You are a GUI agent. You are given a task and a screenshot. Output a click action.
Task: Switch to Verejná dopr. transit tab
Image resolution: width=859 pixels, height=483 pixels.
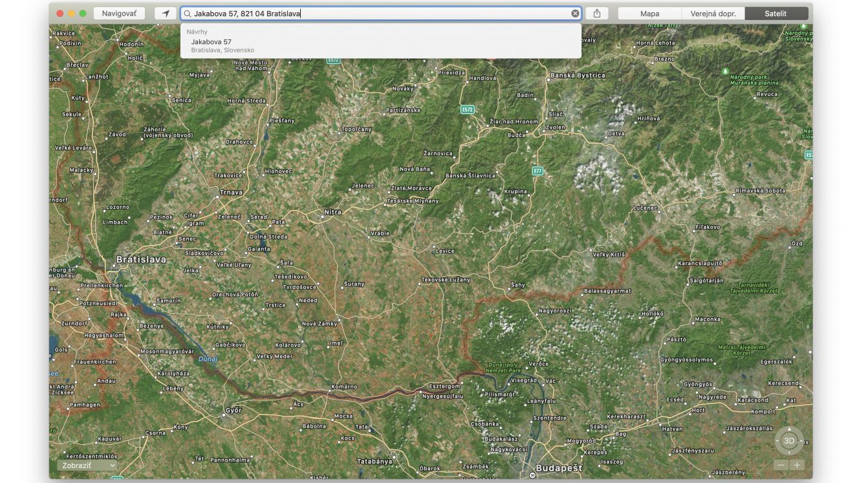(713, 13)
